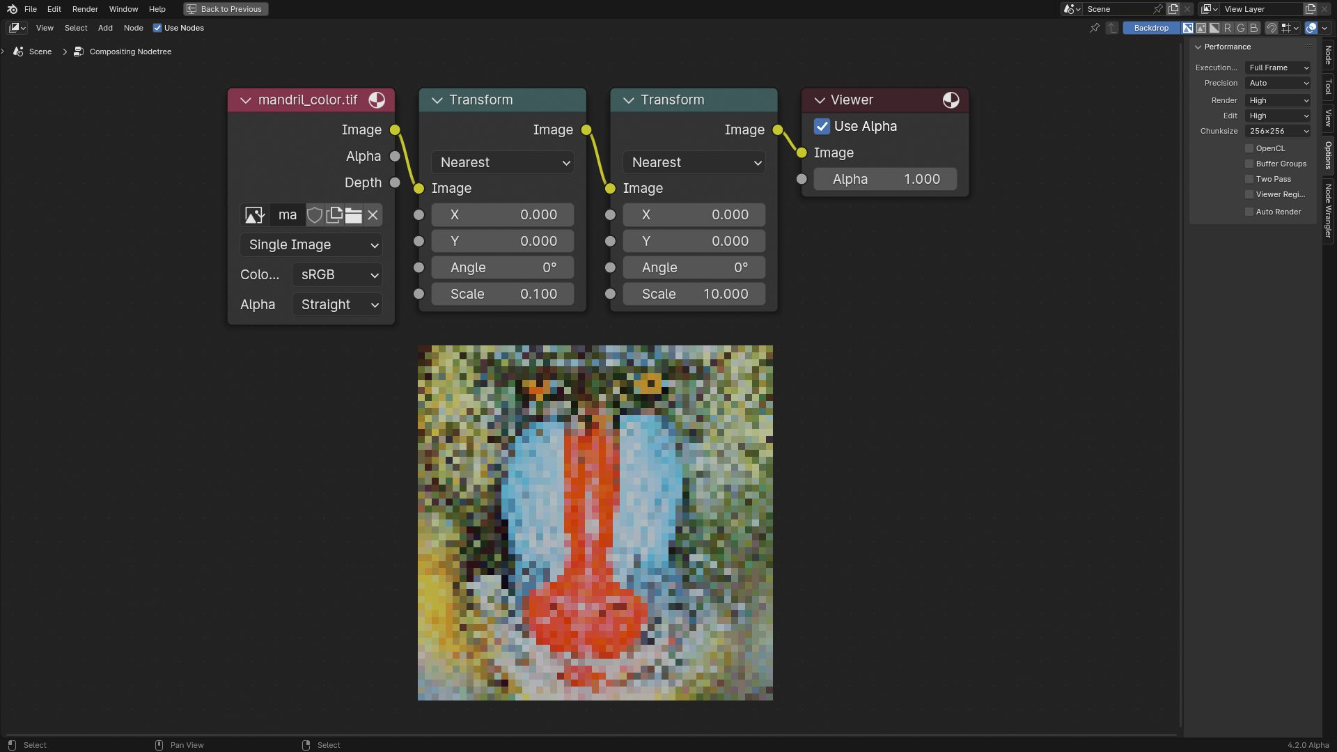Open the Render menu
The width and height of the screenshot is (1337, 752).
coord(85,9)
